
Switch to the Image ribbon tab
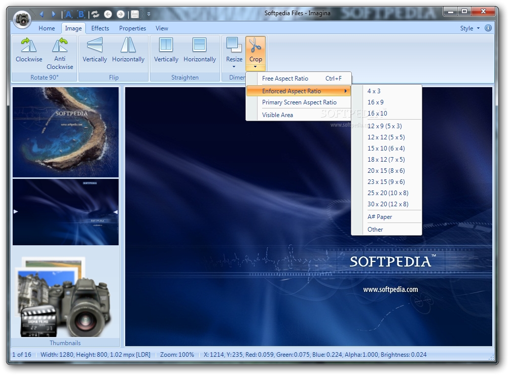point(74,28)
